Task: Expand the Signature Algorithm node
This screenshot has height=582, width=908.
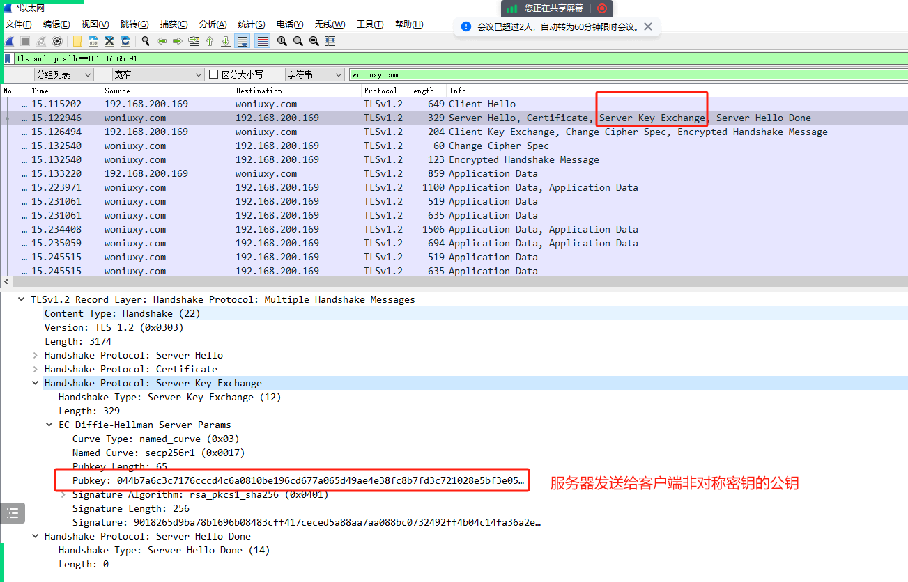Action: [63, 494]
